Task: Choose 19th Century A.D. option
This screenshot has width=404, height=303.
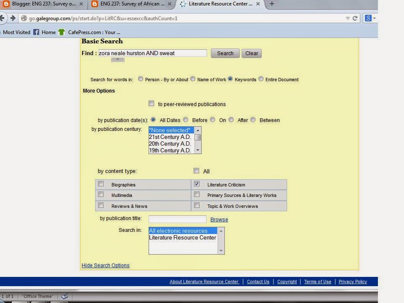Action: click(171, 150)
